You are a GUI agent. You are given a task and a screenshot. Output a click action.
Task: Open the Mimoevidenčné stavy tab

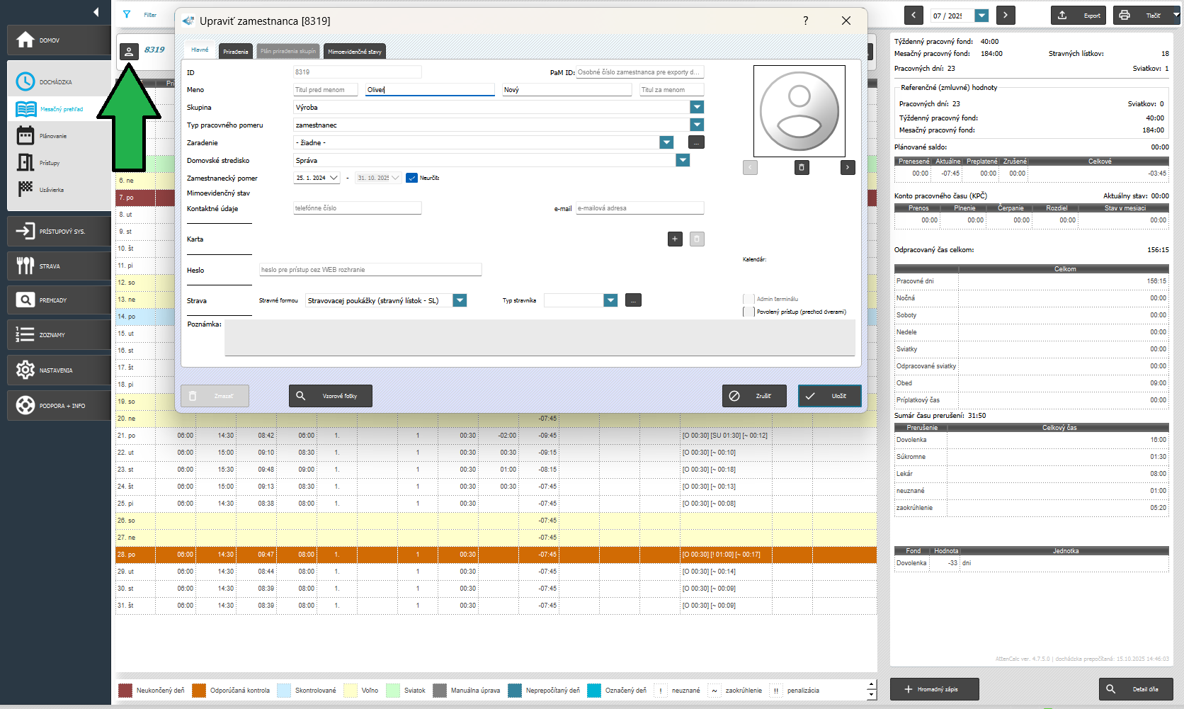click(354, 51)
